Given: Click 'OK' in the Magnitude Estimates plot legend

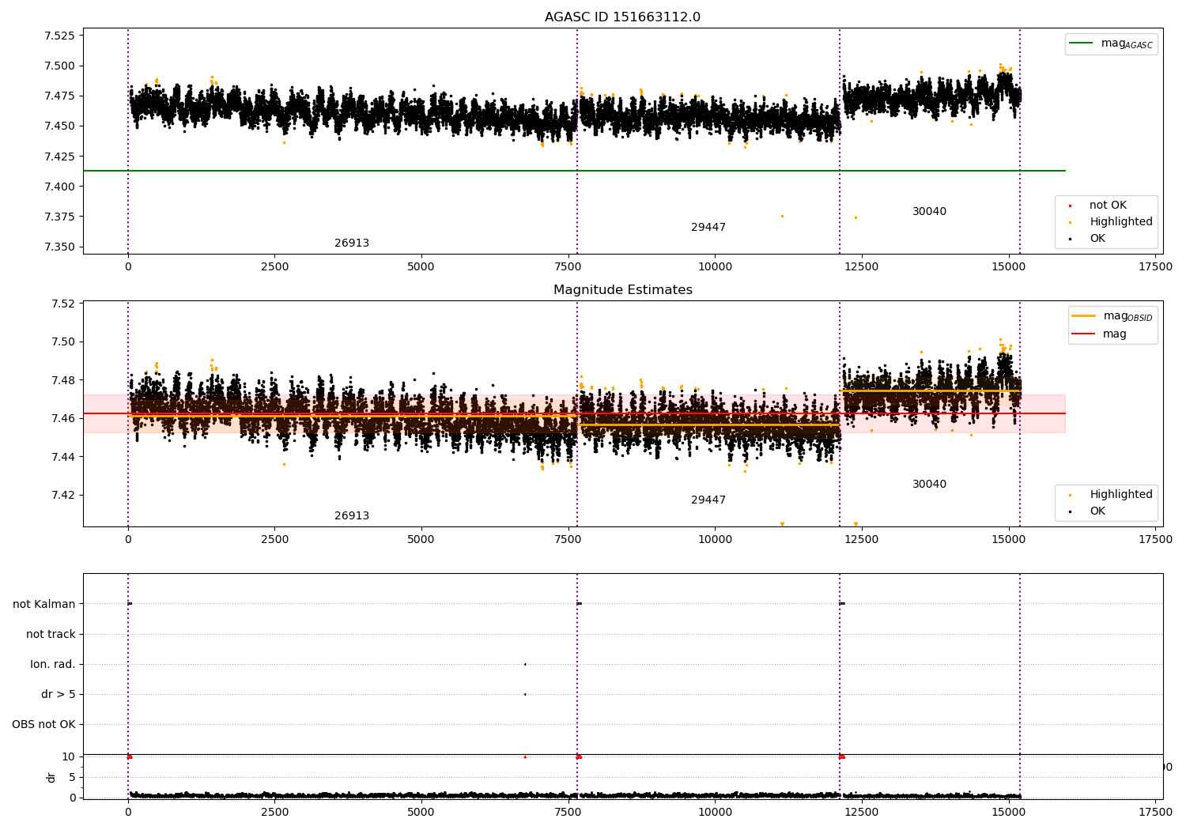Looking at the screenshot, I should [x=1097, y=511].
